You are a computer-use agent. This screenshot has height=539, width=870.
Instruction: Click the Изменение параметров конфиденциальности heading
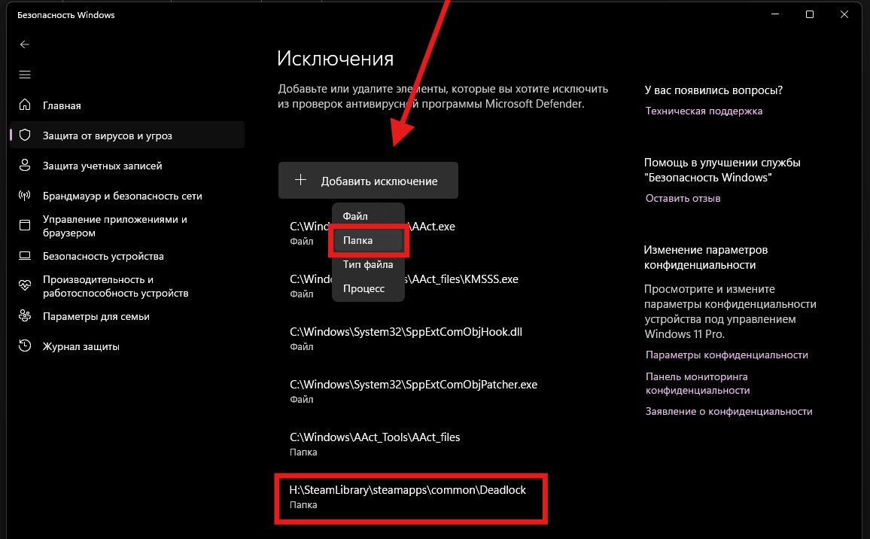coord(705,257)
